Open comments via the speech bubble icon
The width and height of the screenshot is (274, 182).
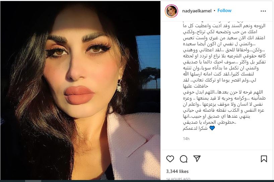click(184, 159)
